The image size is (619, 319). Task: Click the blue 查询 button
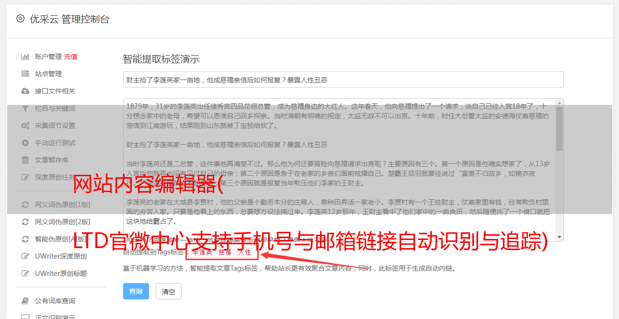click(136, 291)
